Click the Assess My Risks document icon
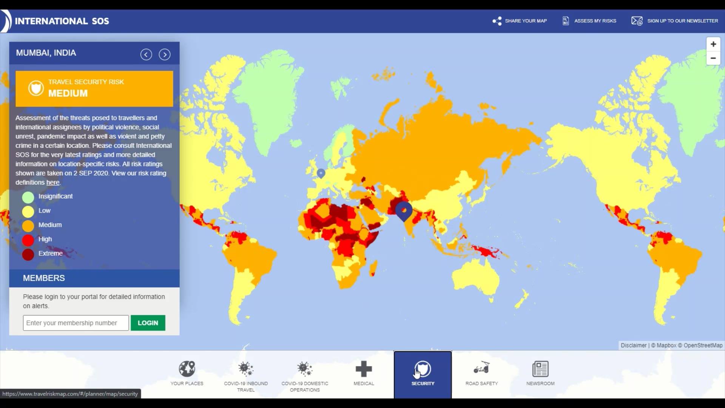This screenshot has width=725, height=408. pyautogui.click(x=566, y=21)
